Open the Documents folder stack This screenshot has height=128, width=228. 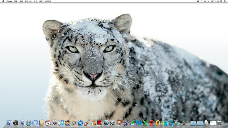[200, 123]
